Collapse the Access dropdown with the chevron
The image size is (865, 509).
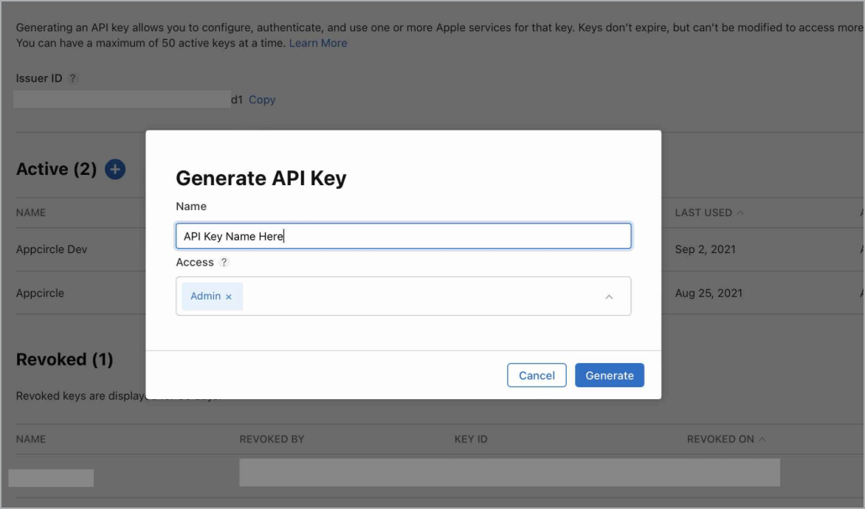point(609,297)
